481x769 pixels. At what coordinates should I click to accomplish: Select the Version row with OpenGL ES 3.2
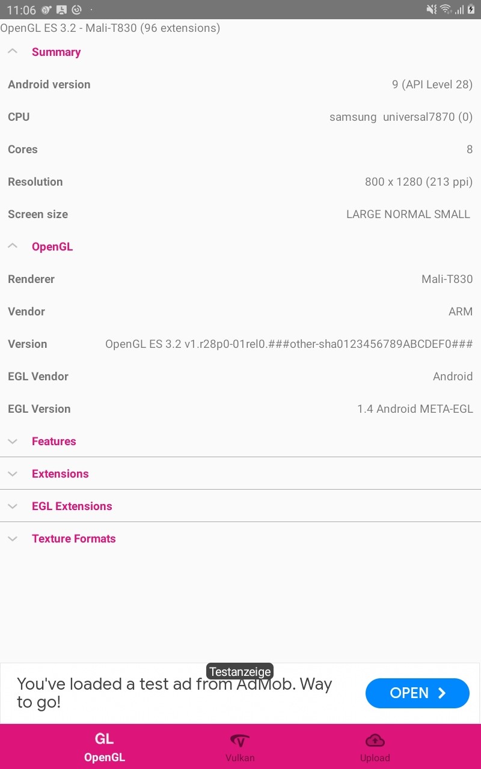pos(240,344)
